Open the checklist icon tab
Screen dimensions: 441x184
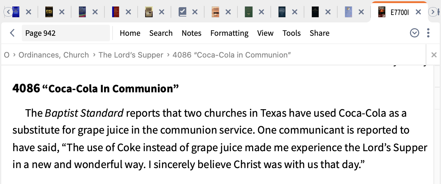(182, 12)
